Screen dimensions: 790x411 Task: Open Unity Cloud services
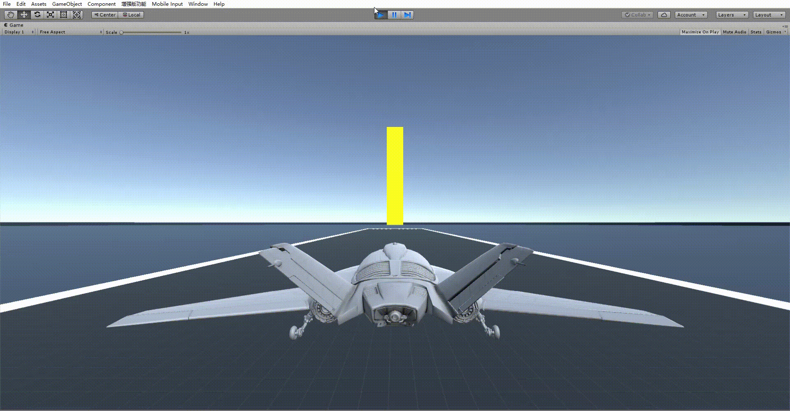click(664, 14)
